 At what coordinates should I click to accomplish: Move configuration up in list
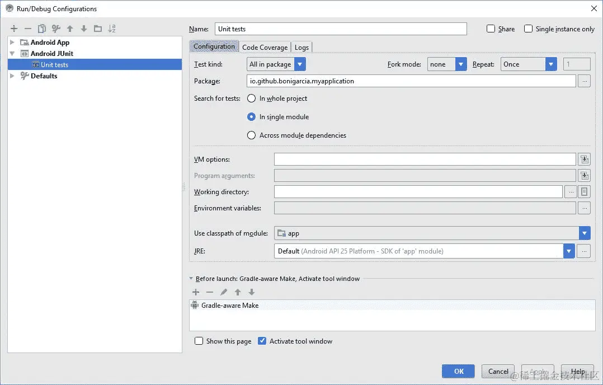tap(70, 29)
